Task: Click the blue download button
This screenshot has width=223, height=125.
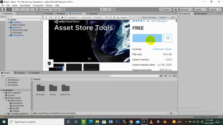Action: pyautogui.click(x=147, y=38)
